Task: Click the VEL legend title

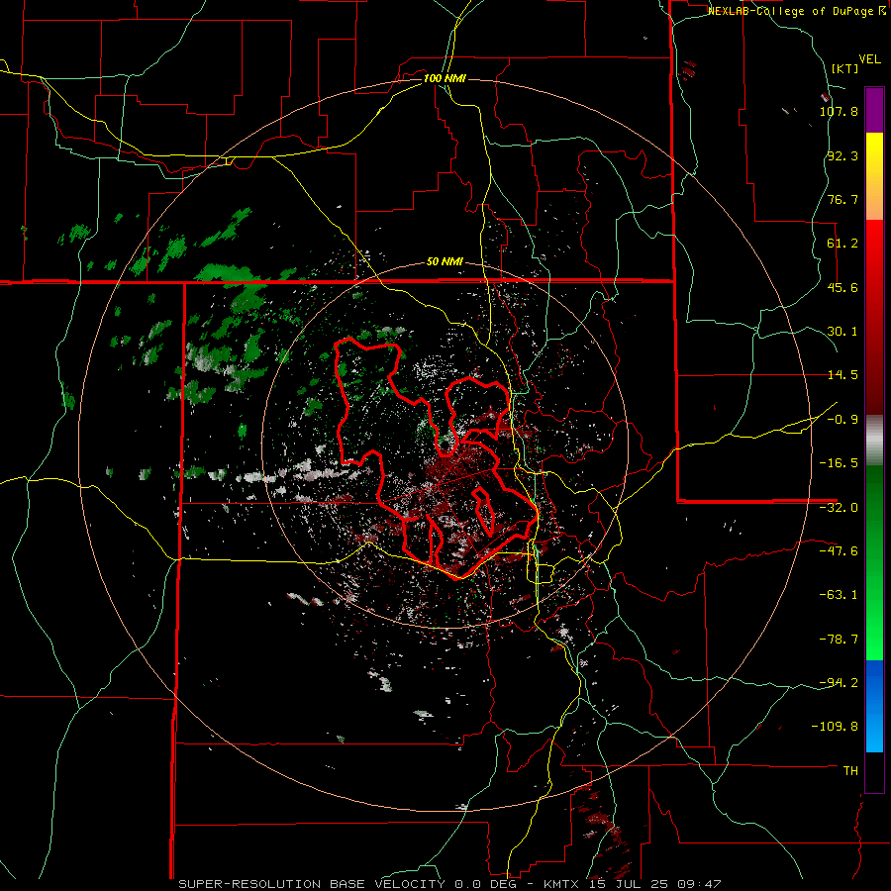Action: tap(869, 59)
